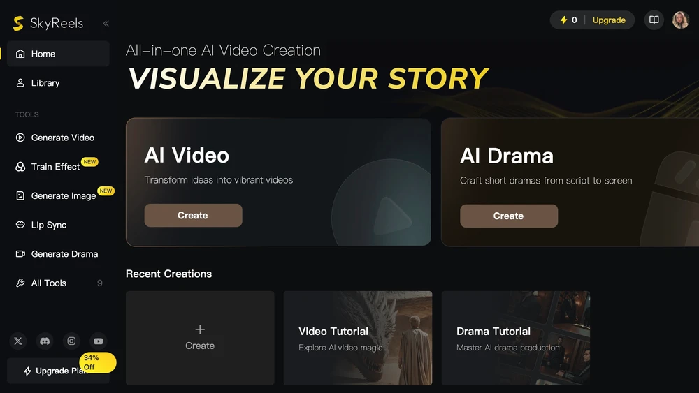Viewport: 699px width, 393px height.
Task: Click the Upgrade link in top bar
Action: (x=609, y=20)
